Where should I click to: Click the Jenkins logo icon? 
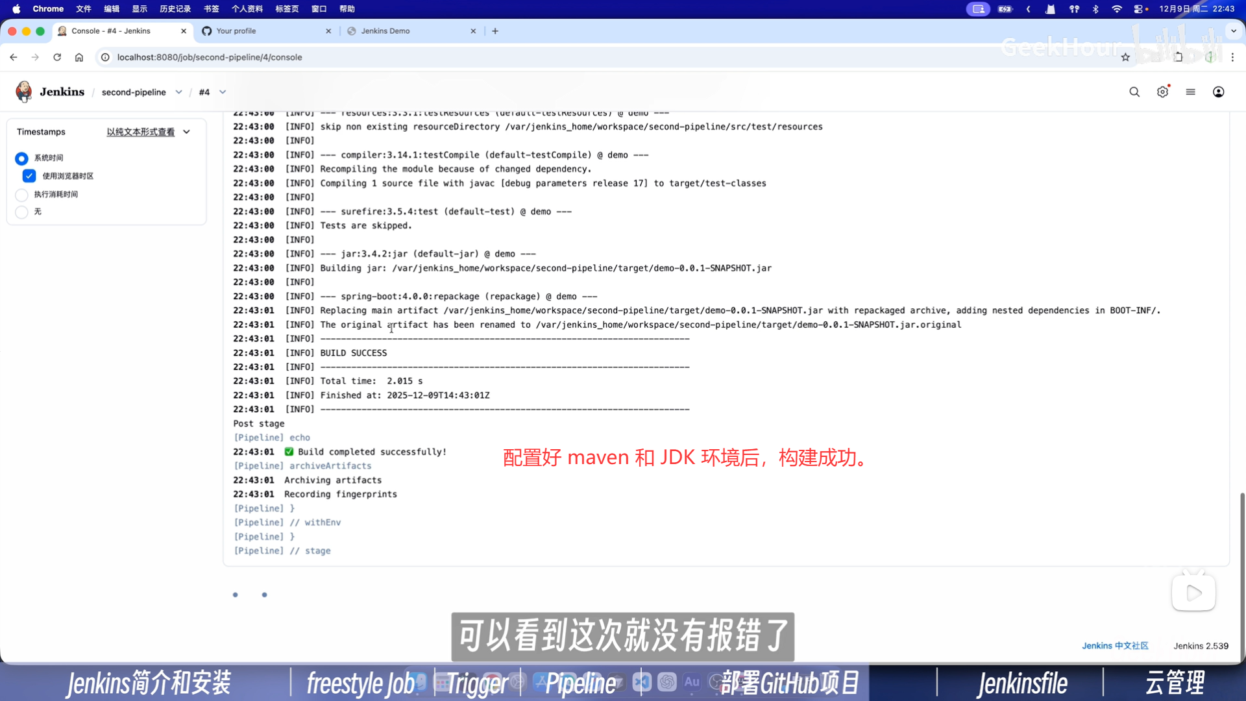[x=24, y=92]
